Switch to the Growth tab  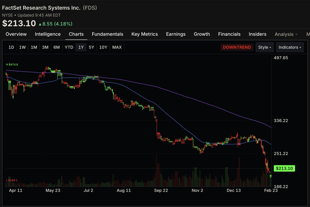[x=202, y=34]
